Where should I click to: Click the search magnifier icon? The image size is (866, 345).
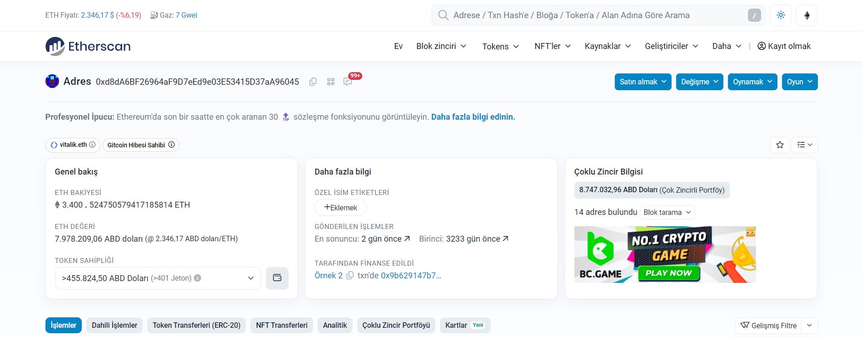443,15
